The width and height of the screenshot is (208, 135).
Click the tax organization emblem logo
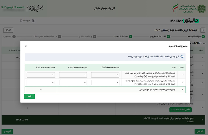pos(201,9)
